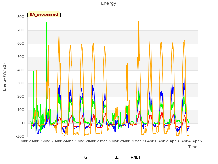This screenshot has height=164, width=218.
Task: Click the blue H legend line marker
Action: tap(95, 158)
